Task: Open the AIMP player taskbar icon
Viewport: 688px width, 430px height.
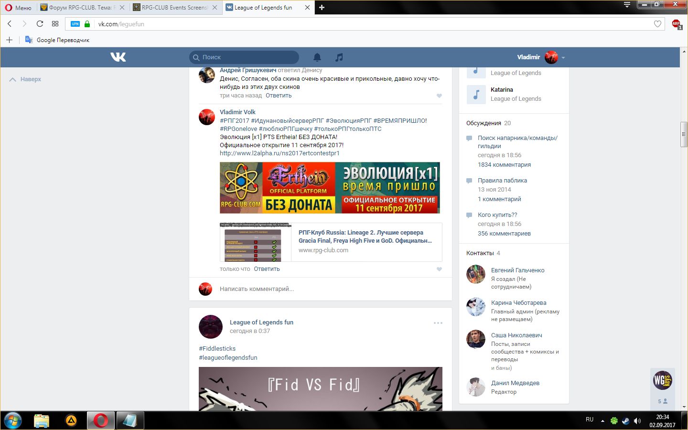Action: pos(71,420)
